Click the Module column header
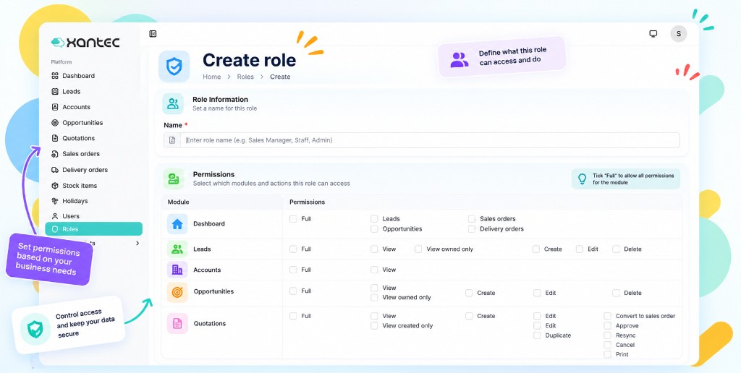Screen dimensions: 741x373 (178, 202)
